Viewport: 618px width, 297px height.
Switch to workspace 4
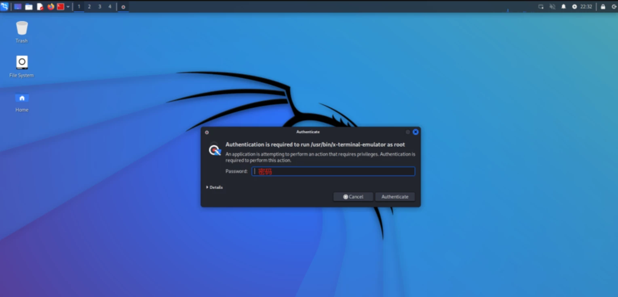click(110, 6)
